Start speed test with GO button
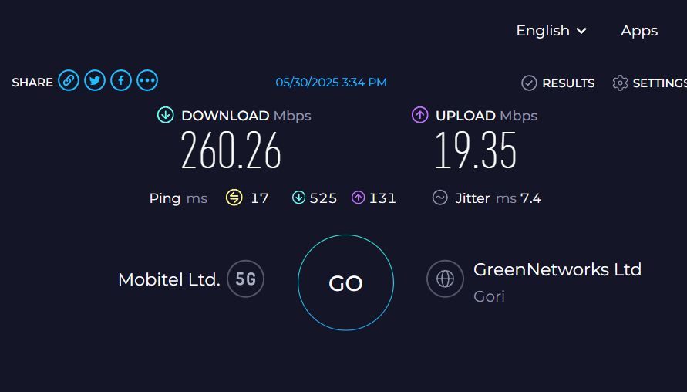 345,283
